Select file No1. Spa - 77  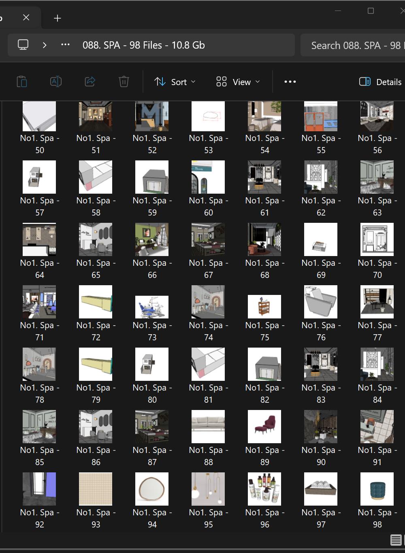click(377, 314)
